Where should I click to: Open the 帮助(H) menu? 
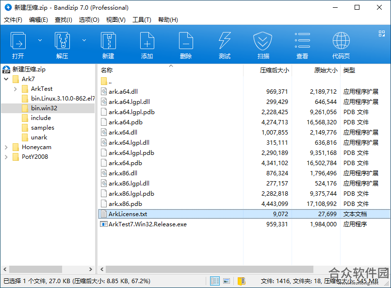coord(168,20)
